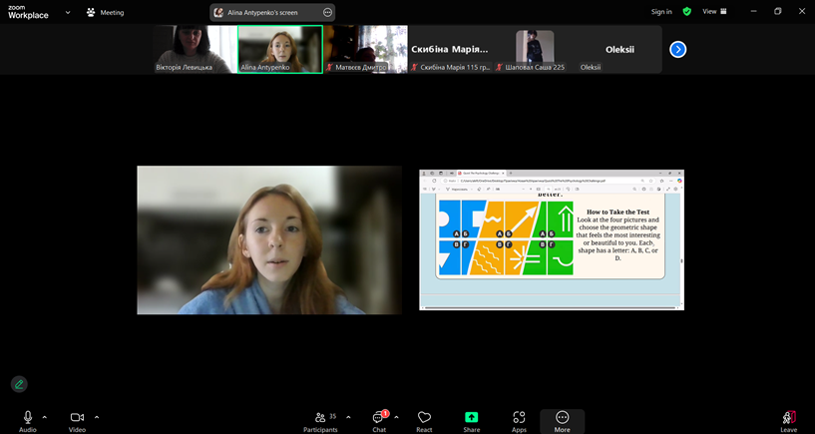Select Скибіна Марія participant tile
815x434 pixels.
click(x=451, y=49)
